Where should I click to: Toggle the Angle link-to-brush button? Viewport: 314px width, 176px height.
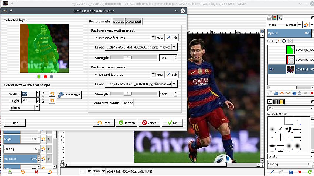(x=49, y=139)
